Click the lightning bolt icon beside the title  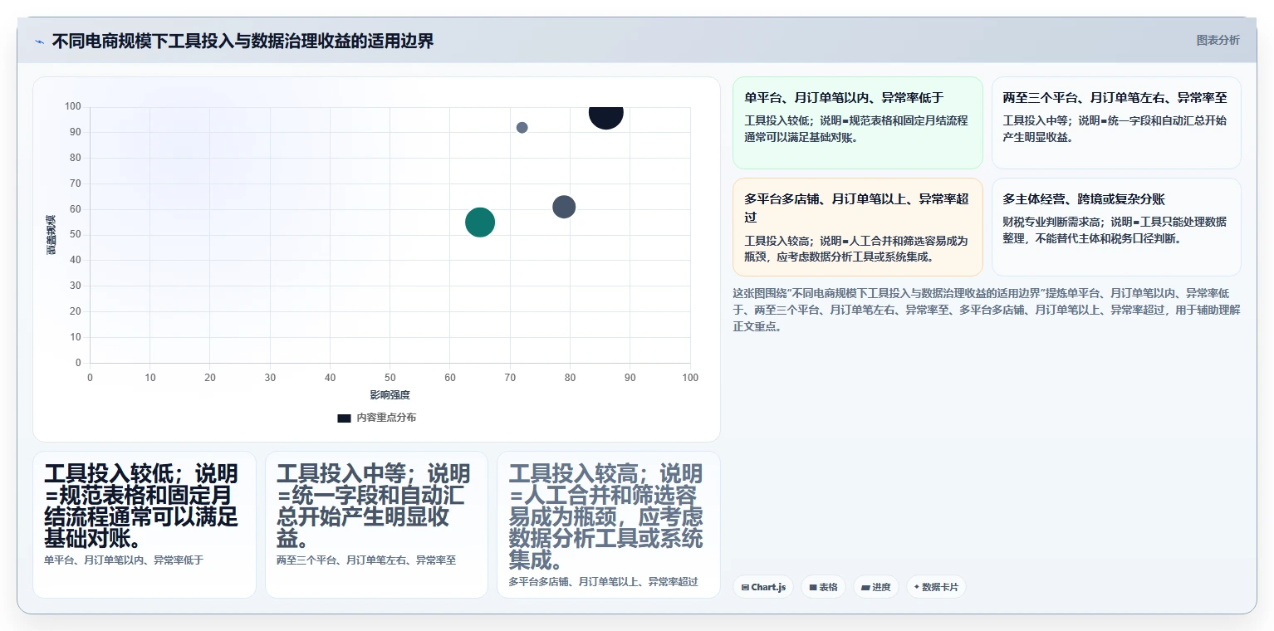pyautogui.click(x=39, y=42)
